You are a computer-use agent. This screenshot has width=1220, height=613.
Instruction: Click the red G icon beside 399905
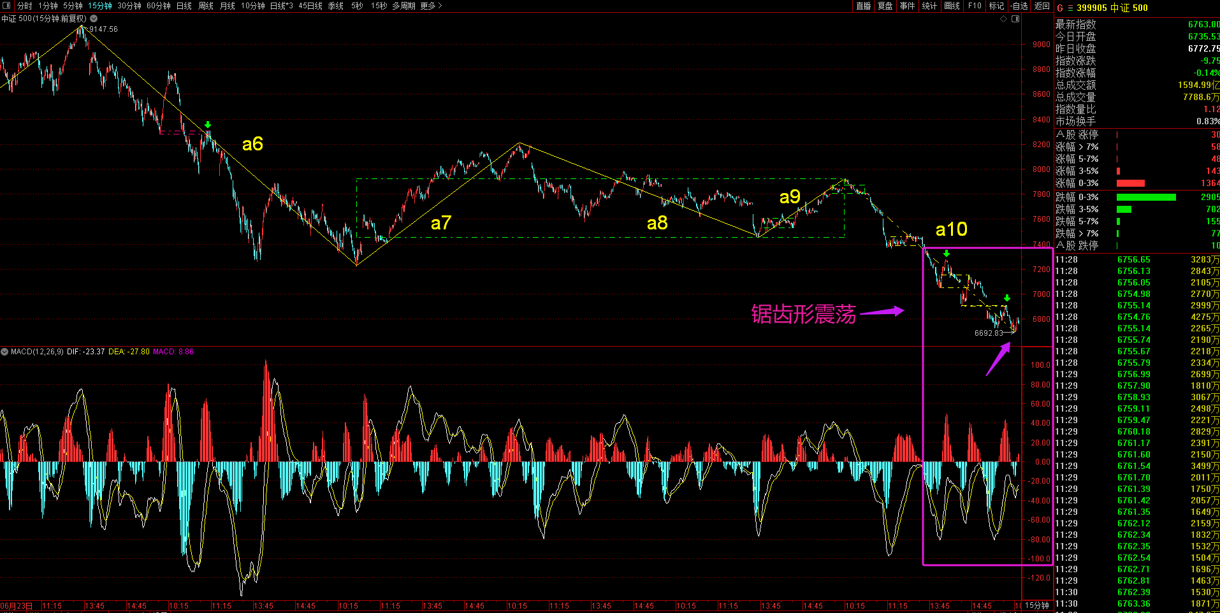point(1060,8)
